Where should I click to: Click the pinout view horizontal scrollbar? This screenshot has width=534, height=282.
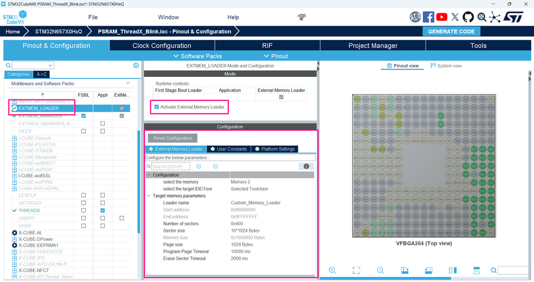[385, 278]
